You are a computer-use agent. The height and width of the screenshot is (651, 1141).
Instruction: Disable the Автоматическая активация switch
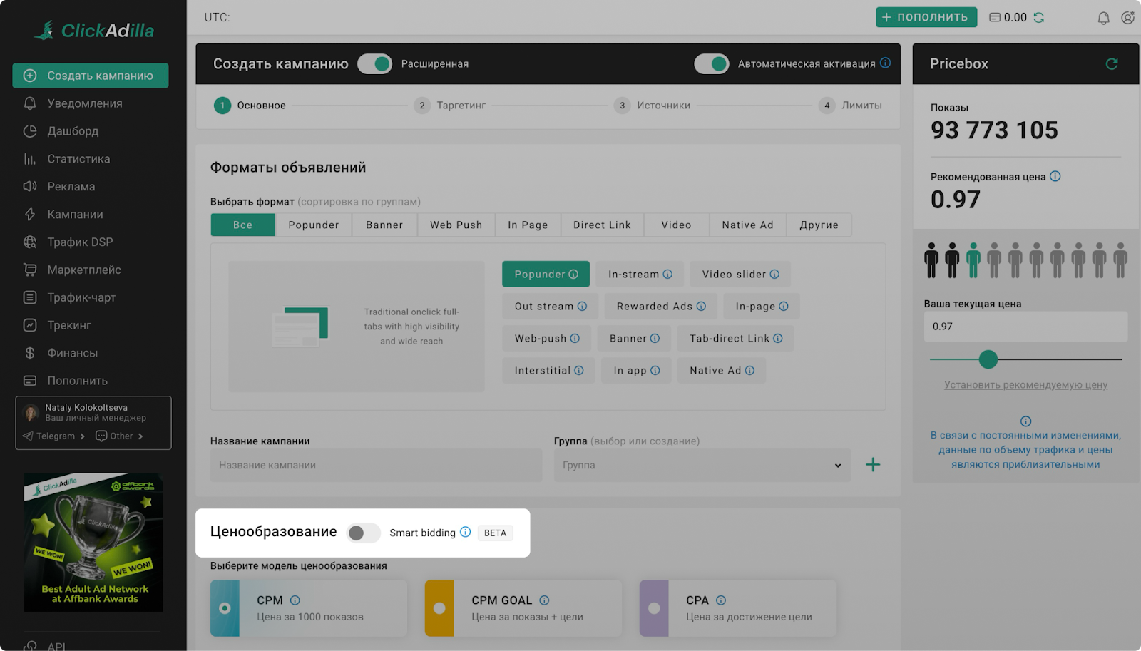[x=712, y=64]
